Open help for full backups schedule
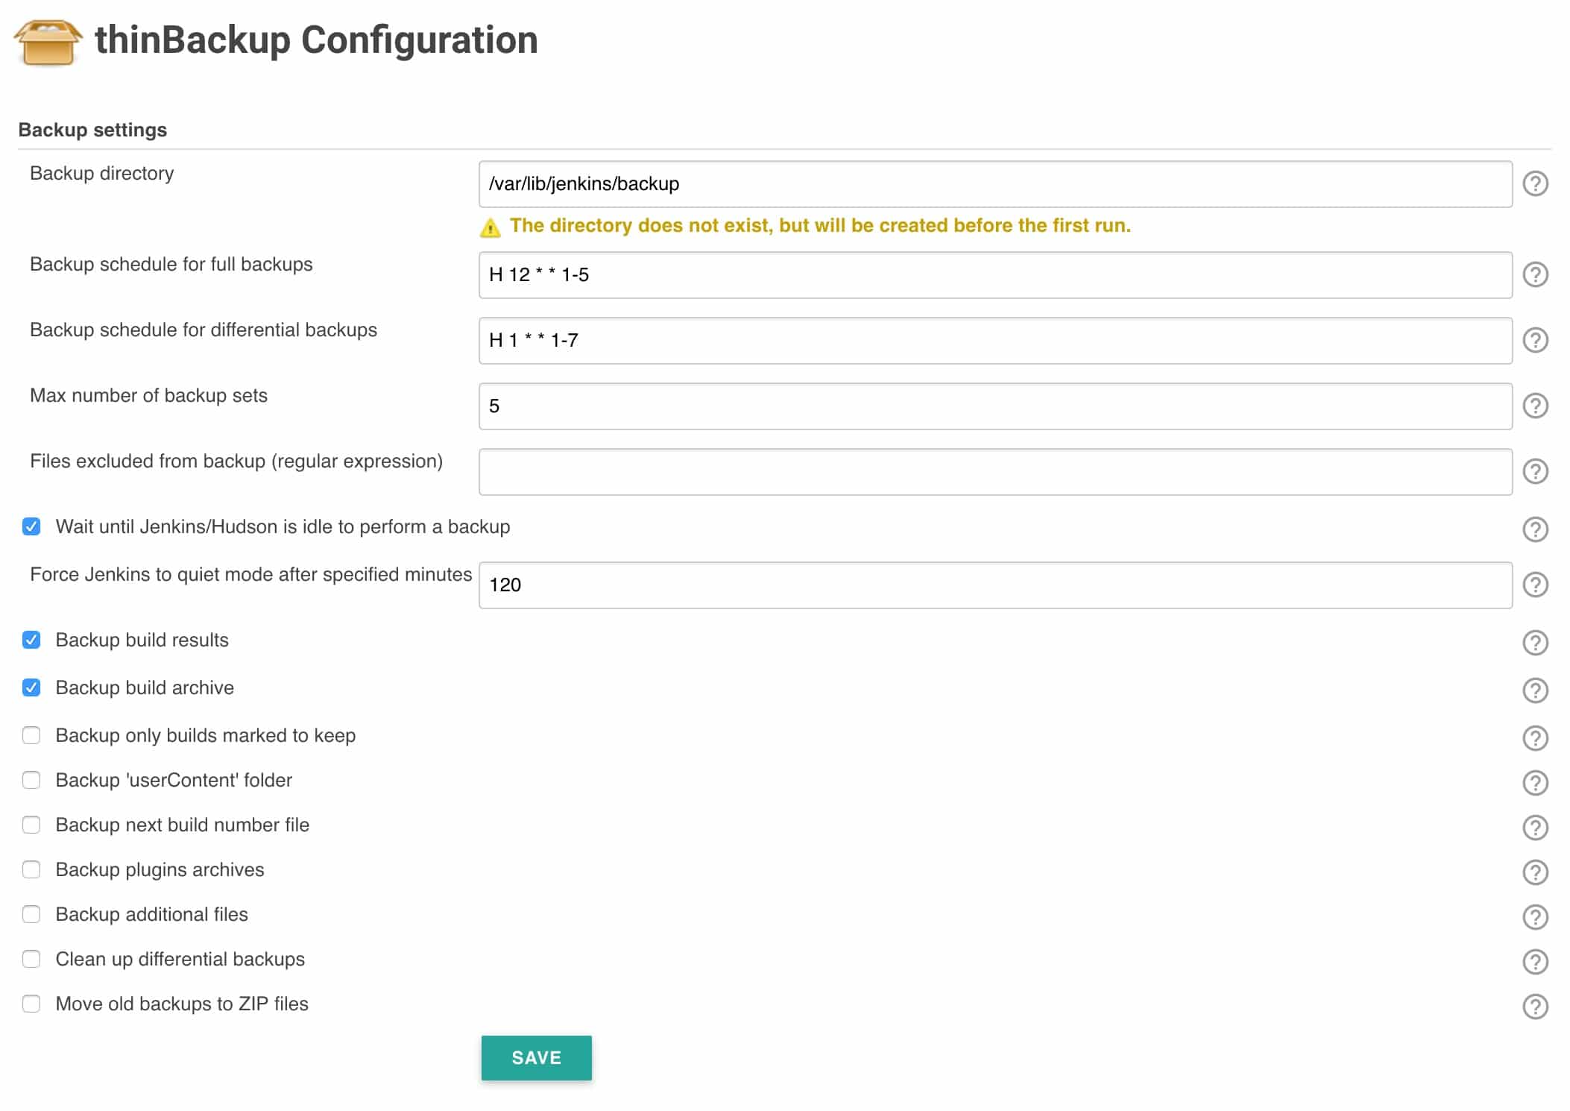The image size is (1570, 1111). point(1536,276)
